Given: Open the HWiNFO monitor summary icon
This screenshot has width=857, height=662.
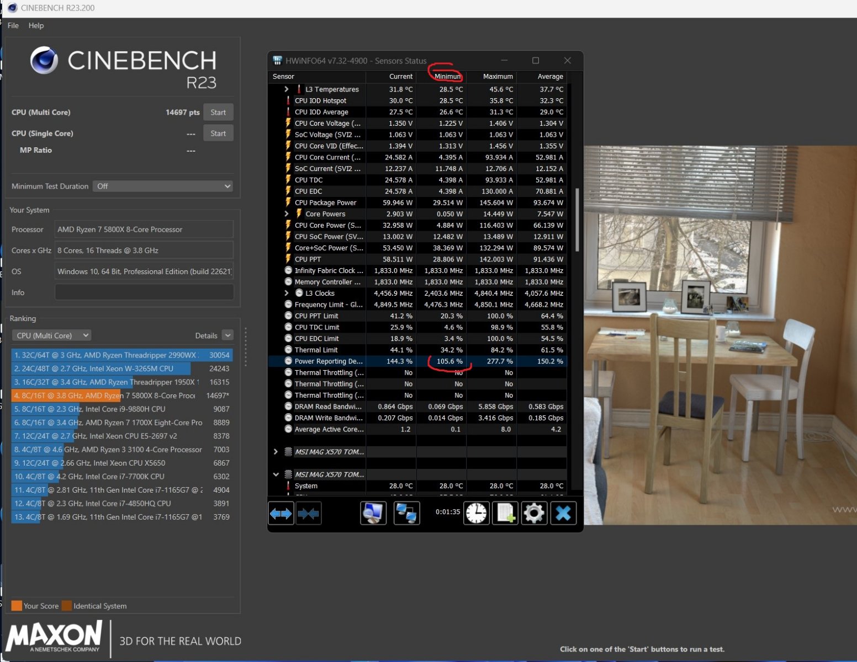Looking at the screenshot, I should [x=373, y=514].
